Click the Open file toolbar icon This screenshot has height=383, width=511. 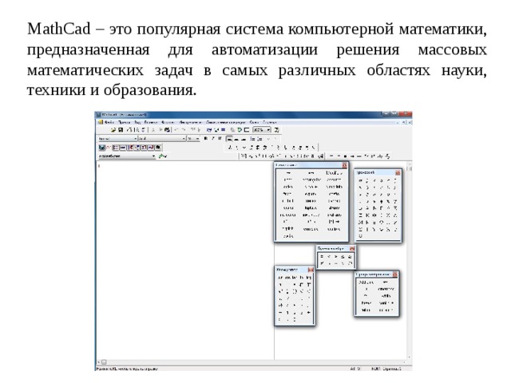(x=113, y=130)
